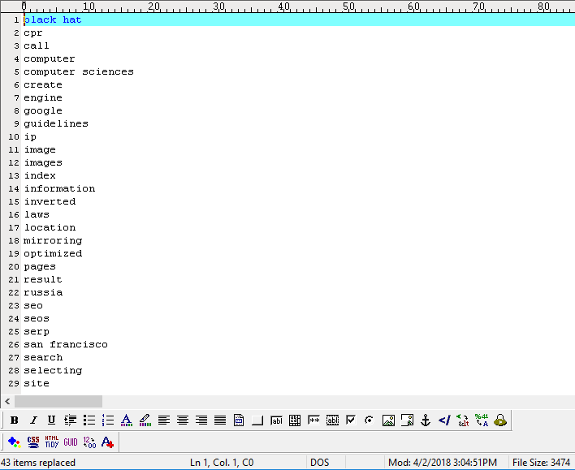Insert hidden field with dotted border
The image size is (575, 470).
pos(332,420)
